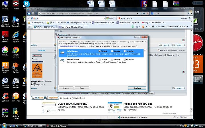Open the WinRAR desktop shortcut
Viewport: 205px width, 128px height.
coord(5,111)
